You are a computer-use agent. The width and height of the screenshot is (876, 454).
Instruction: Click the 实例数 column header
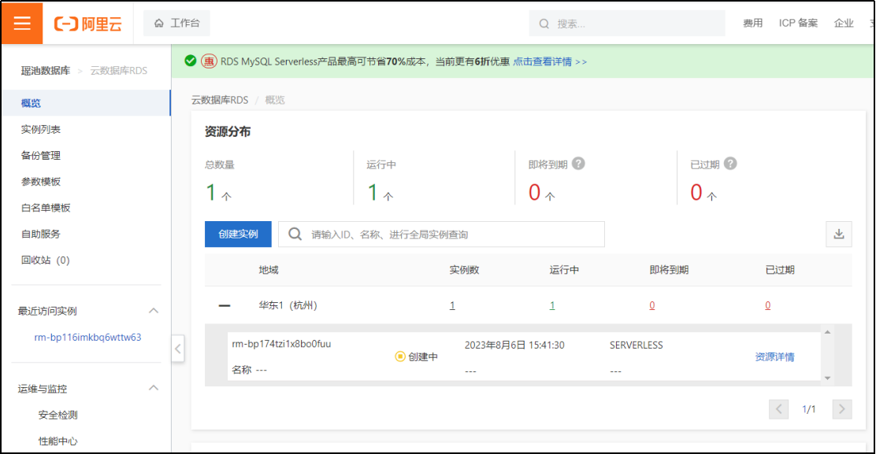pyautogui.click(x=464, y=270)
